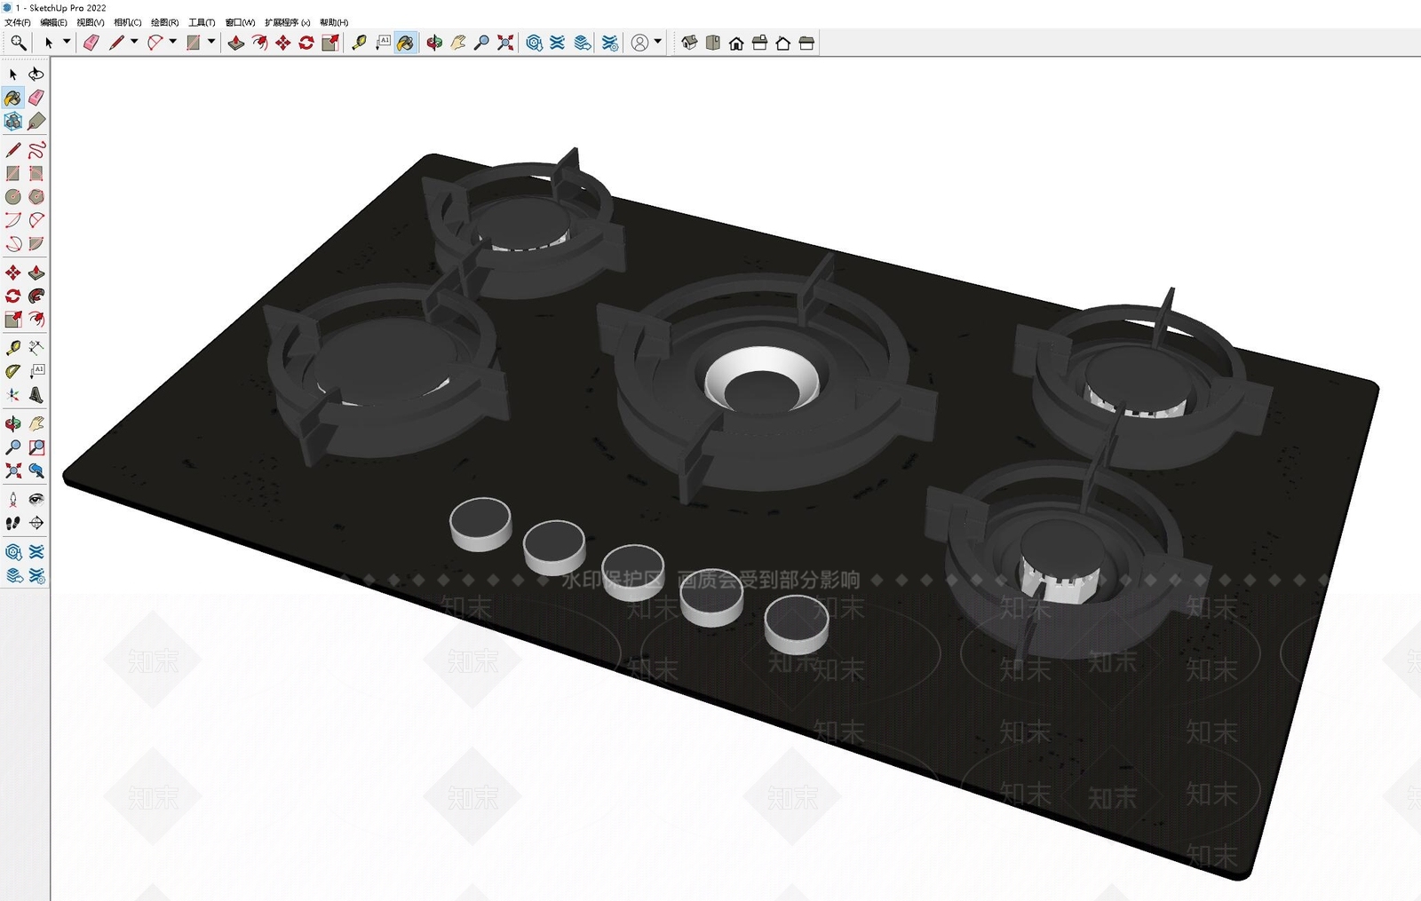Select the Position Camera tool
The image size is (1421, 901).
[x=13, y=500]
